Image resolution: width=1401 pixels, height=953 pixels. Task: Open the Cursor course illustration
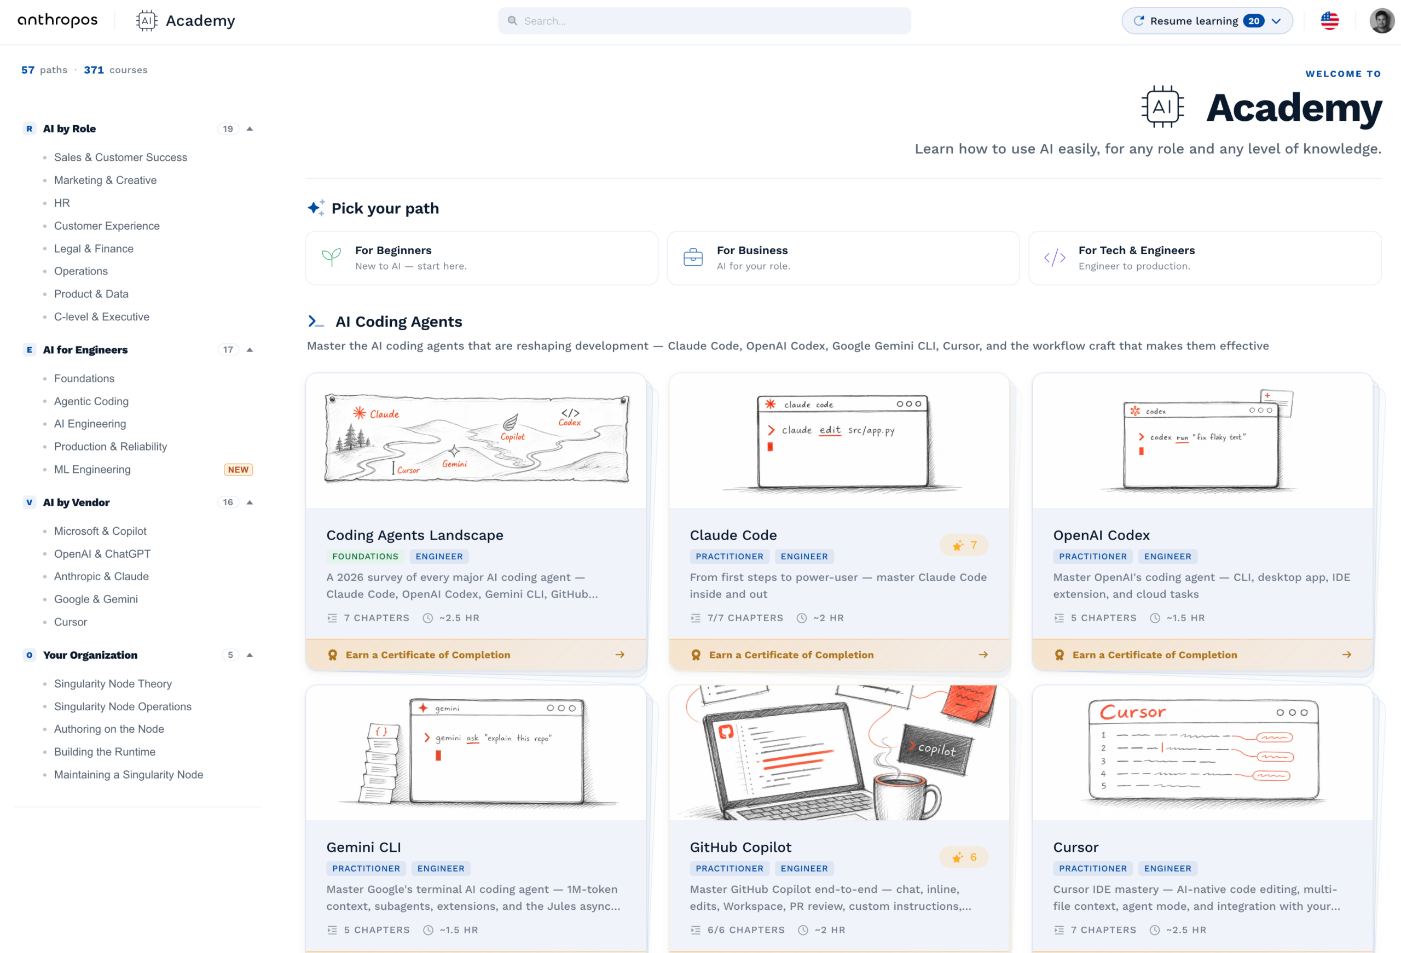pos(1203,752)
